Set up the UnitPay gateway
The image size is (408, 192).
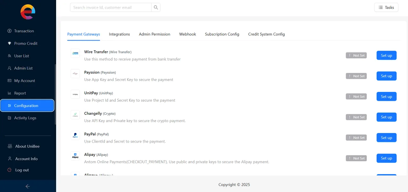[386, 97]
